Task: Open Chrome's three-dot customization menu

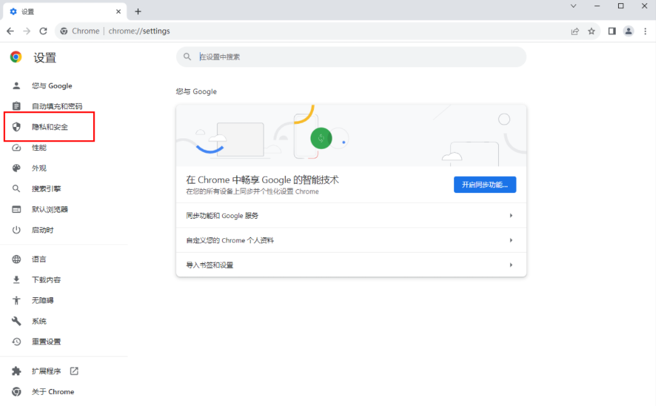Action: pyautogui.click(x=645, y=31)
